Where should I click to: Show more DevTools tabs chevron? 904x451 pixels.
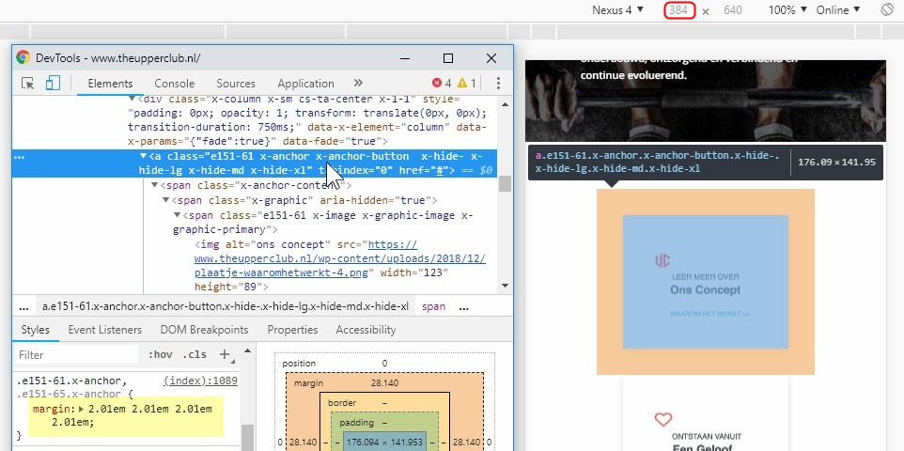[x=358, y=83]
